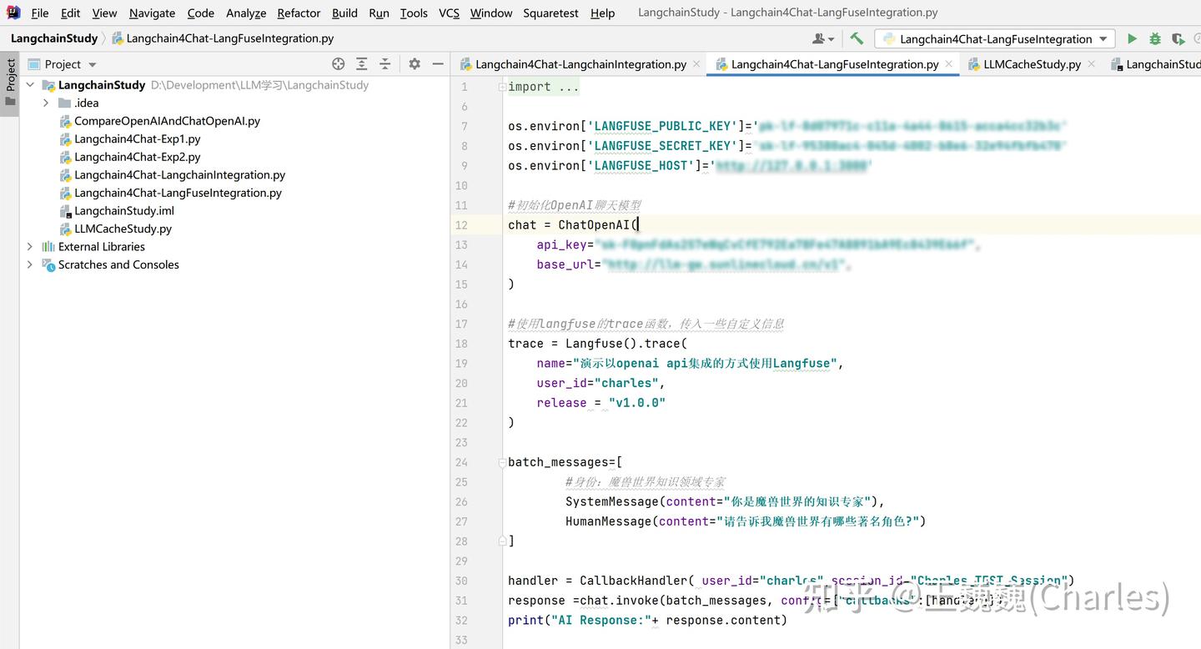This screenshot has width=1201, height=649.
Task: Switch to the LLMCacheStudy.py editor tab
Action: (1031, 64)
